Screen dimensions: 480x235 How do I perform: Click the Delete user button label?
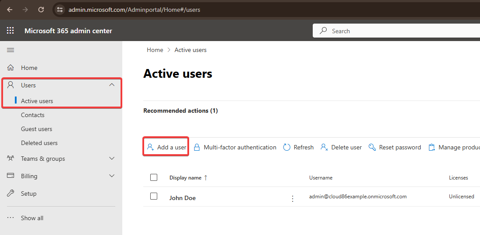tap(346, 147)
